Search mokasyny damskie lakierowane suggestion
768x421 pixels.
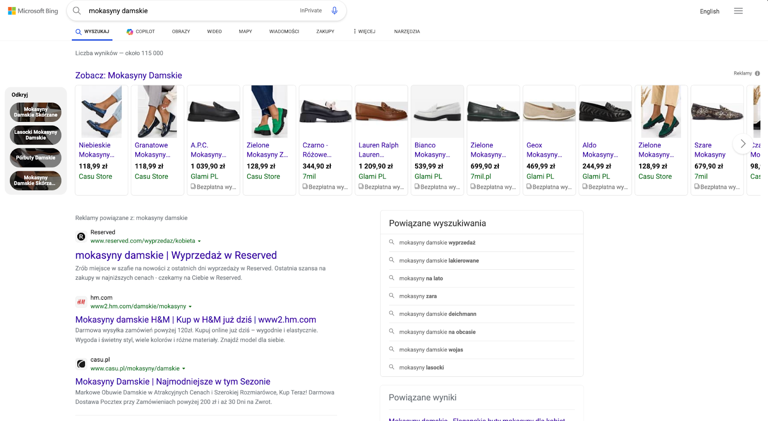pyautogui.click(x=482, y=261)
